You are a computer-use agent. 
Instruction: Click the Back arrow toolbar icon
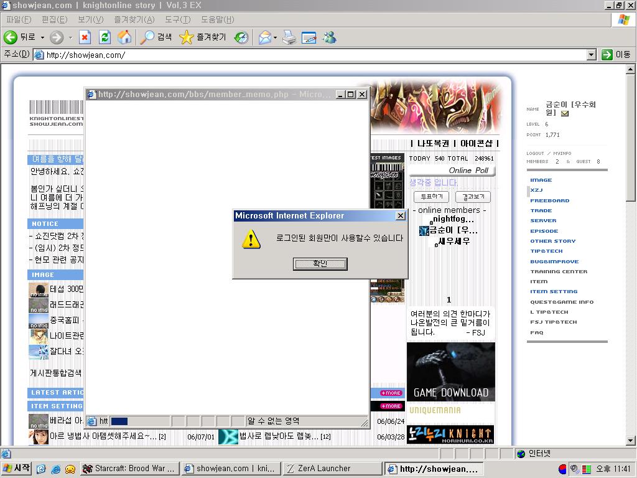point(11,37)
